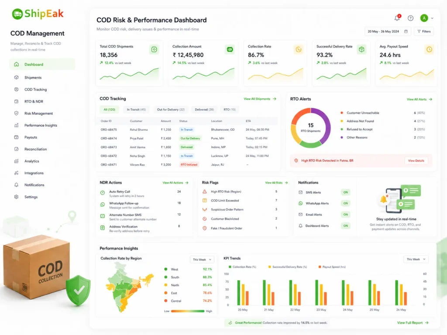Click the Risk Management shield icon
Image resolution: width=447 pixels, height=335 pixels.
point(17,113)
